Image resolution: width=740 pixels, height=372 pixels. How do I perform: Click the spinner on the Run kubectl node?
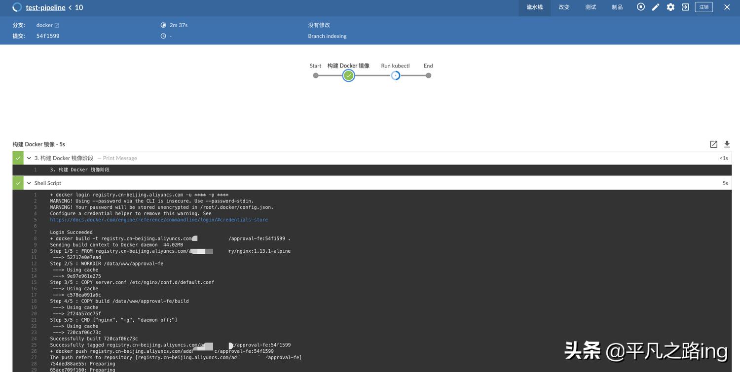coord(395,75)
